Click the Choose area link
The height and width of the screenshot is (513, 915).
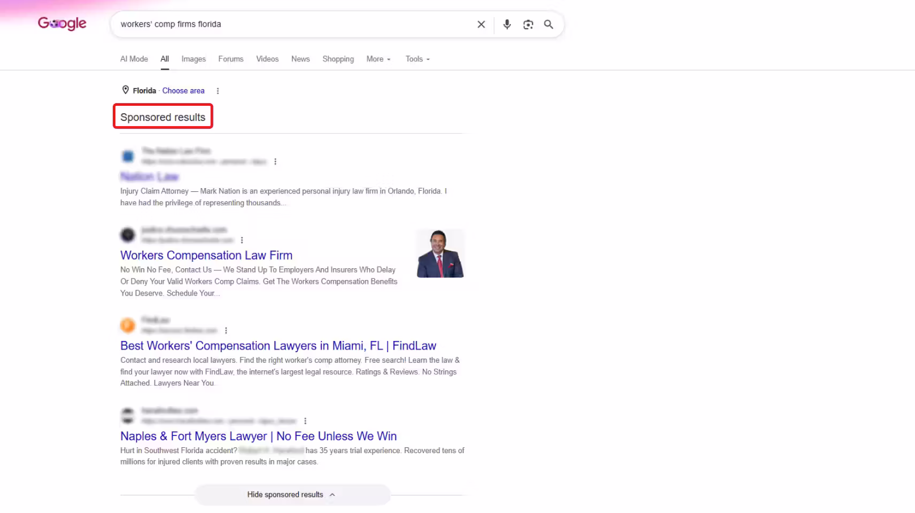183,91
